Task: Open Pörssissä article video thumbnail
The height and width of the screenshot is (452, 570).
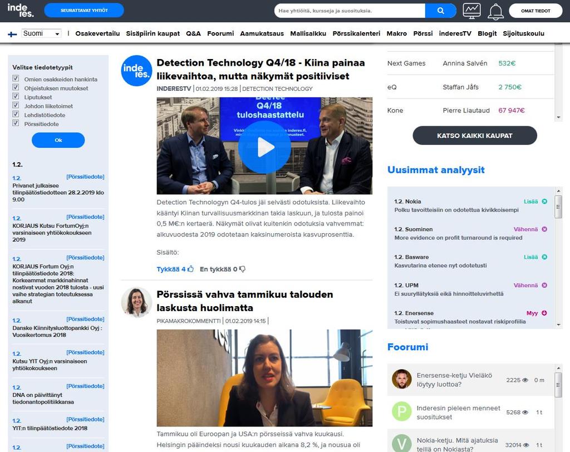Action: pos(264,378)
